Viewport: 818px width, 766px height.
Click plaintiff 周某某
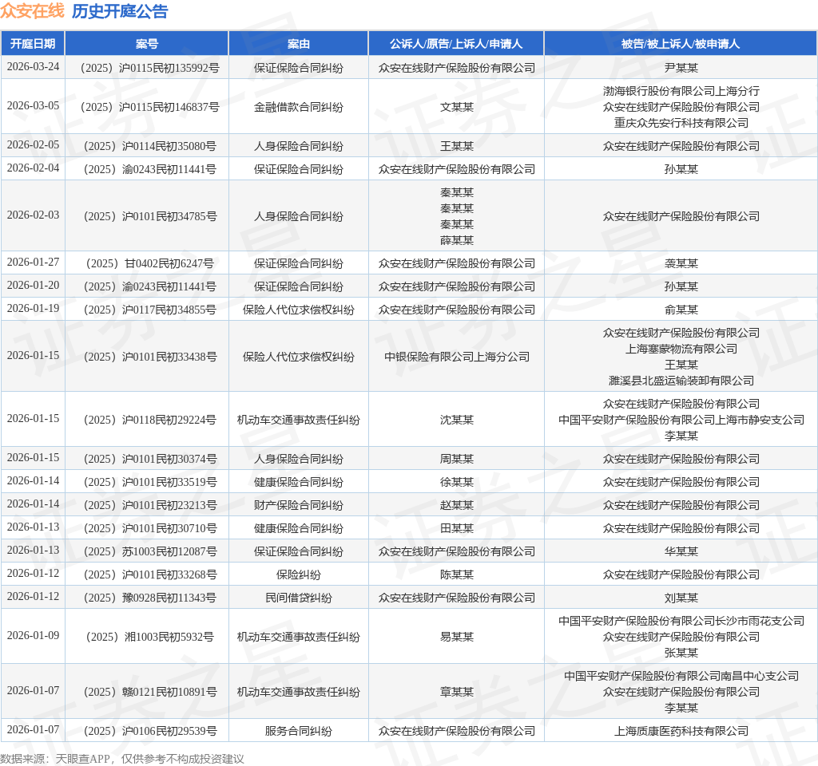tap(456, 459)
